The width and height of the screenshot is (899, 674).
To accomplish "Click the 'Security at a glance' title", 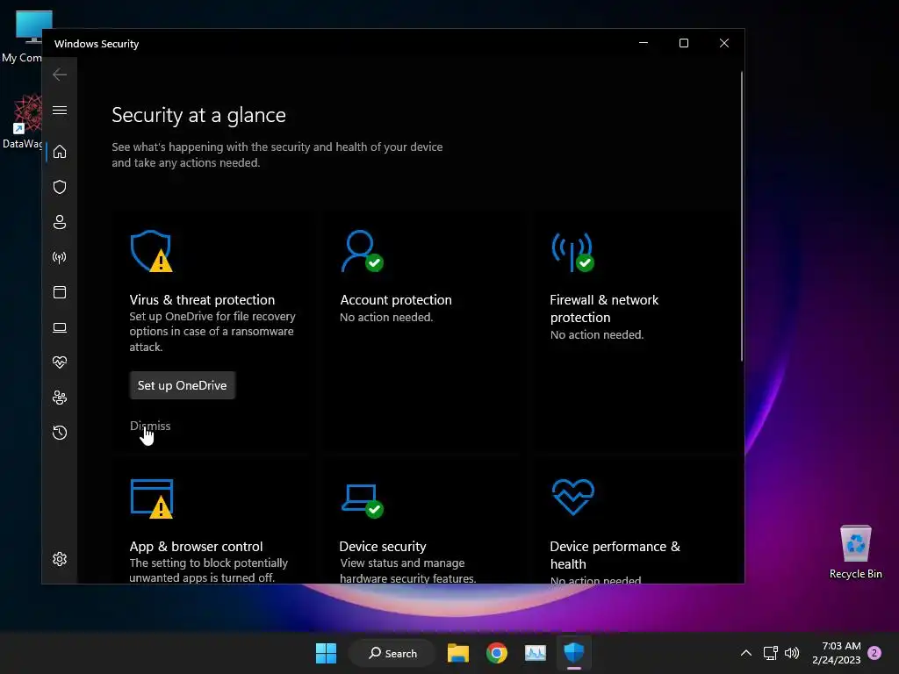I will [x=199, y=115].
